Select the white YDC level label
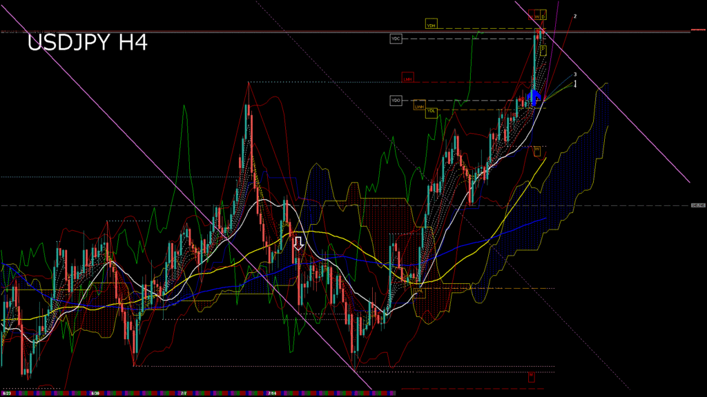This screenshot has height=397, width=707. [396, 39]
